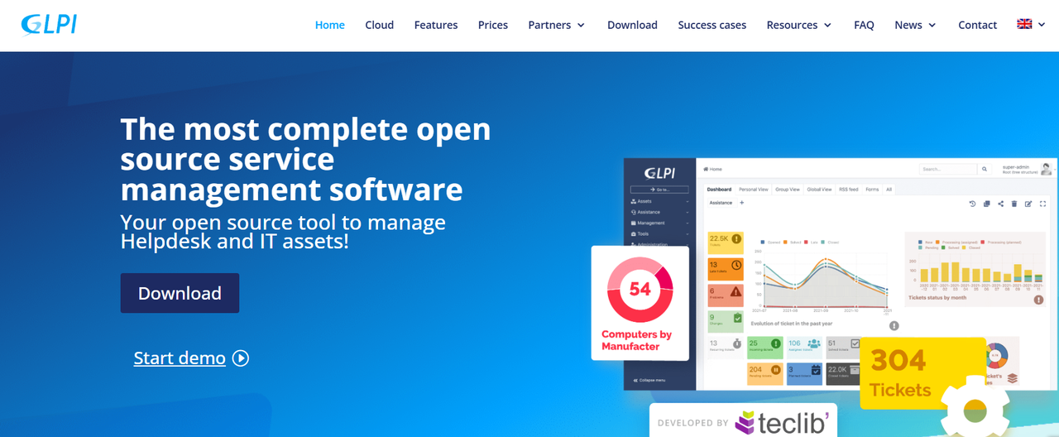Expand Tools in the dashboard sidebar
The image size is (1059, 437).
pyautogui.click(x=659, y=233)
